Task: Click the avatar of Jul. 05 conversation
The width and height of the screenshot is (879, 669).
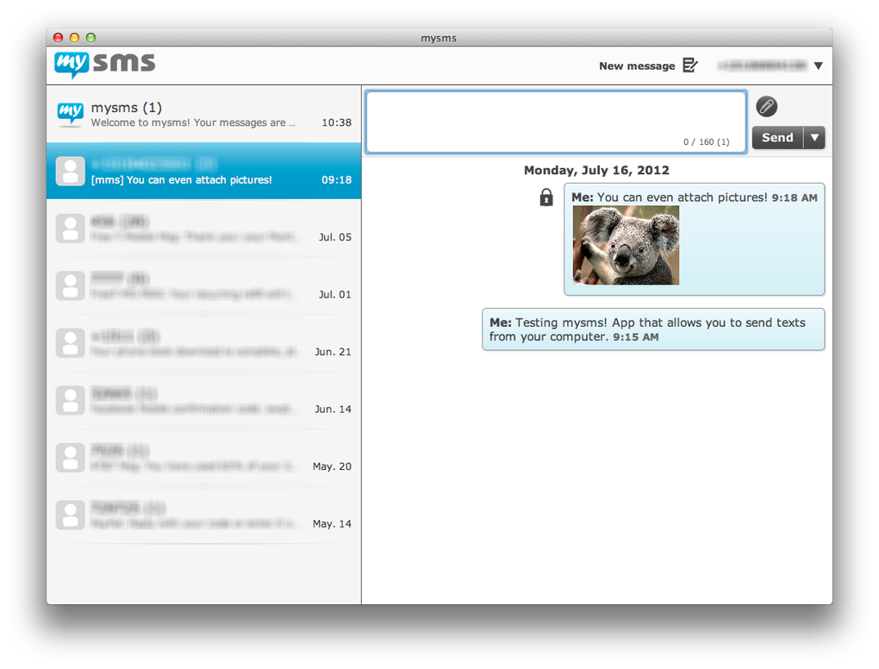Action: [x=70, y=228]
